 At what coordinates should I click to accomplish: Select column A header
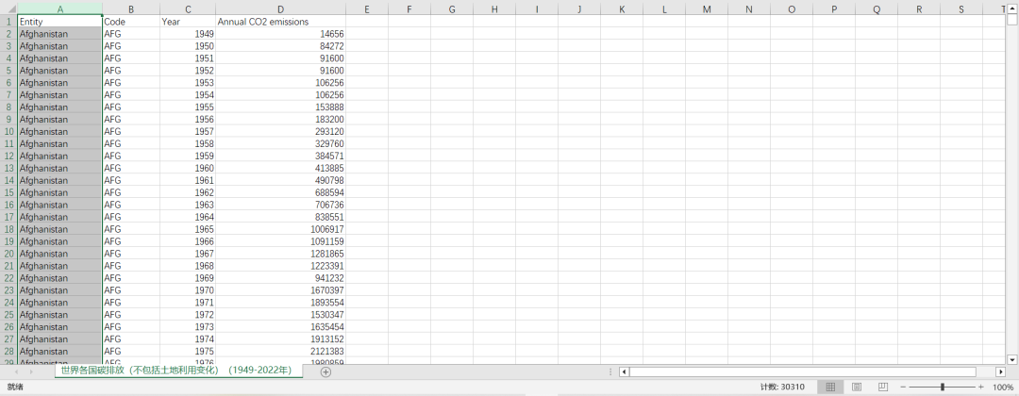pyautogui.click(x=59, y=9)
